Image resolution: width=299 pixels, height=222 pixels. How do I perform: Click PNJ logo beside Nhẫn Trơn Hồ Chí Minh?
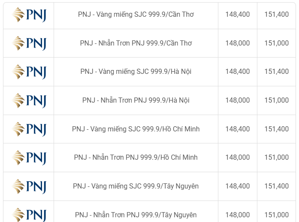tap(29, 158)
